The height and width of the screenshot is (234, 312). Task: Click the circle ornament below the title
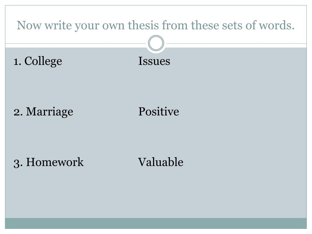156,43
